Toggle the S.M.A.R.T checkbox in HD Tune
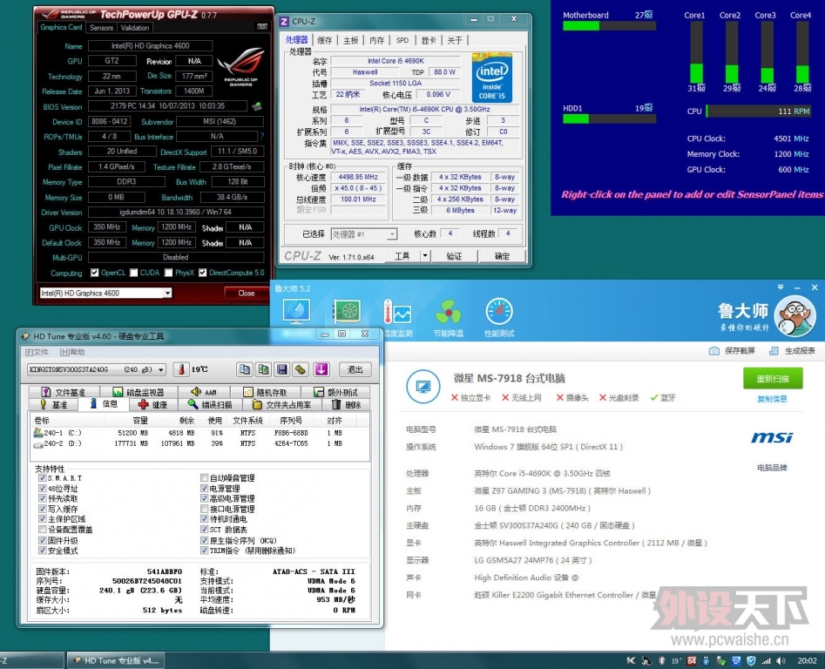This screenshot has width=825, height=669. (42, 477)
